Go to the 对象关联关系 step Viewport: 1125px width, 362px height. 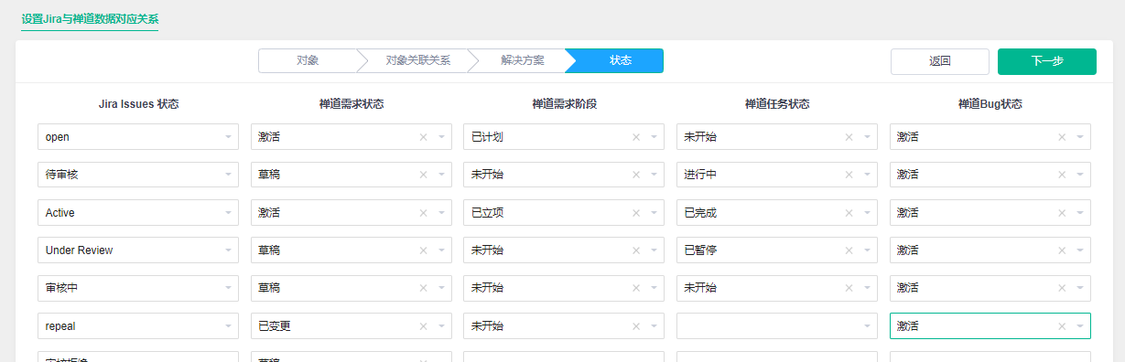pos(417,60)
